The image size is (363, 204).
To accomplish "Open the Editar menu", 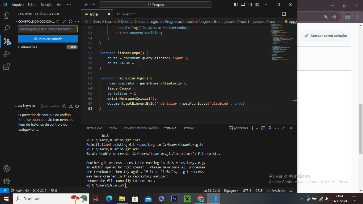I will tap(32, 5).
